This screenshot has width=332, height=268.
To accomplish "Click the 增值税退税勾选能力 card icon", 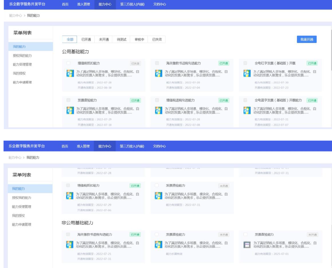I will (158, 110).
